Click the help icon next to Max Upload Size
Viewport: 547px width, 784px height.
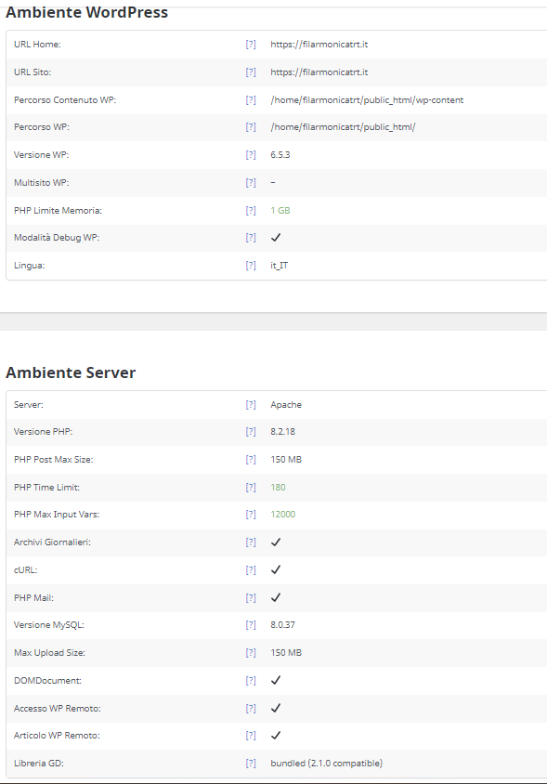(x=251, y=652)
